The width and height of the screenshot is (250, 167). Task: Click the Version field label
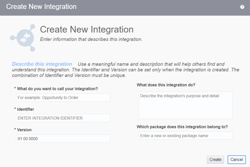pos(24,130)
